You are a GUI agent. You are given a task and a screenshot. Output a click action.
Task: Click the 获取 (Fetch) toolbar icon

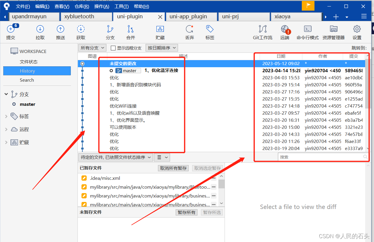(81, 29)
